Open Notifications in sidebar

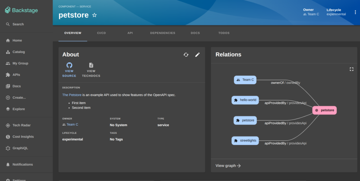pos(26,165)
